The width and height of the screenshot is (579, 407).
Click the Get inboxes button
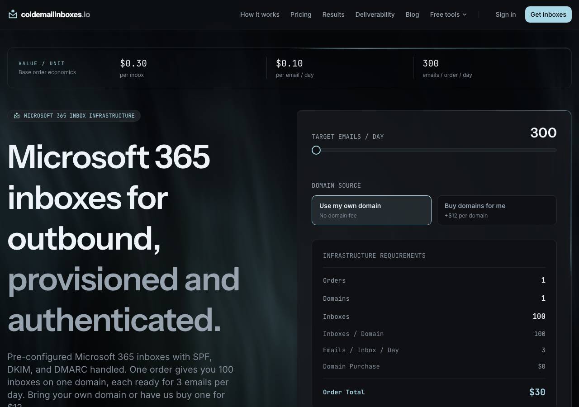[548, 14]
